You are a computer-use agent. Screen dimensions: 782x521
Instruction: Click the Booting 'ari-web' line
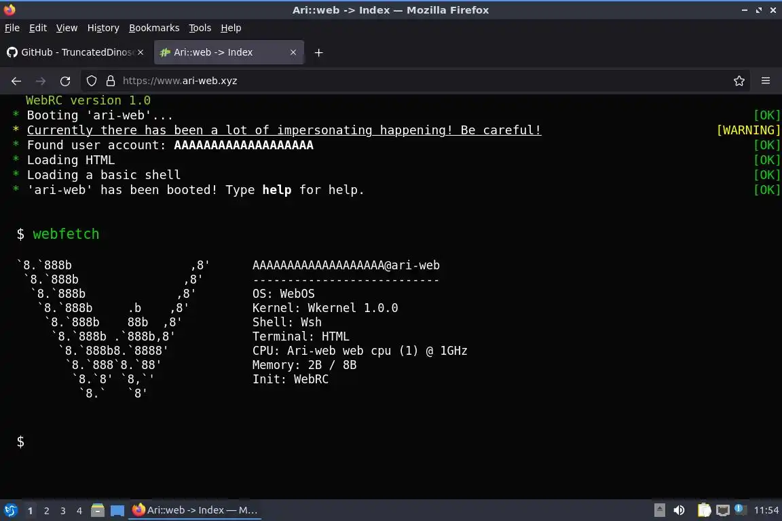(100, 115)
